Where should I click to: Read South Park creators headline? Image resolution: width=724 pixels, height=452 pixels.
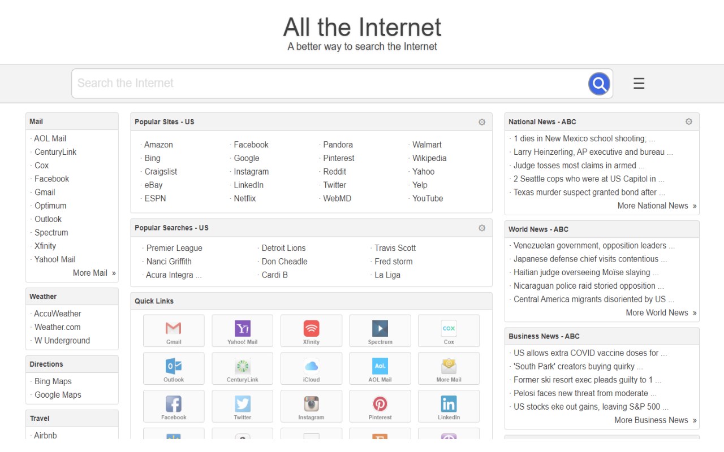click(x=578, y=366)
